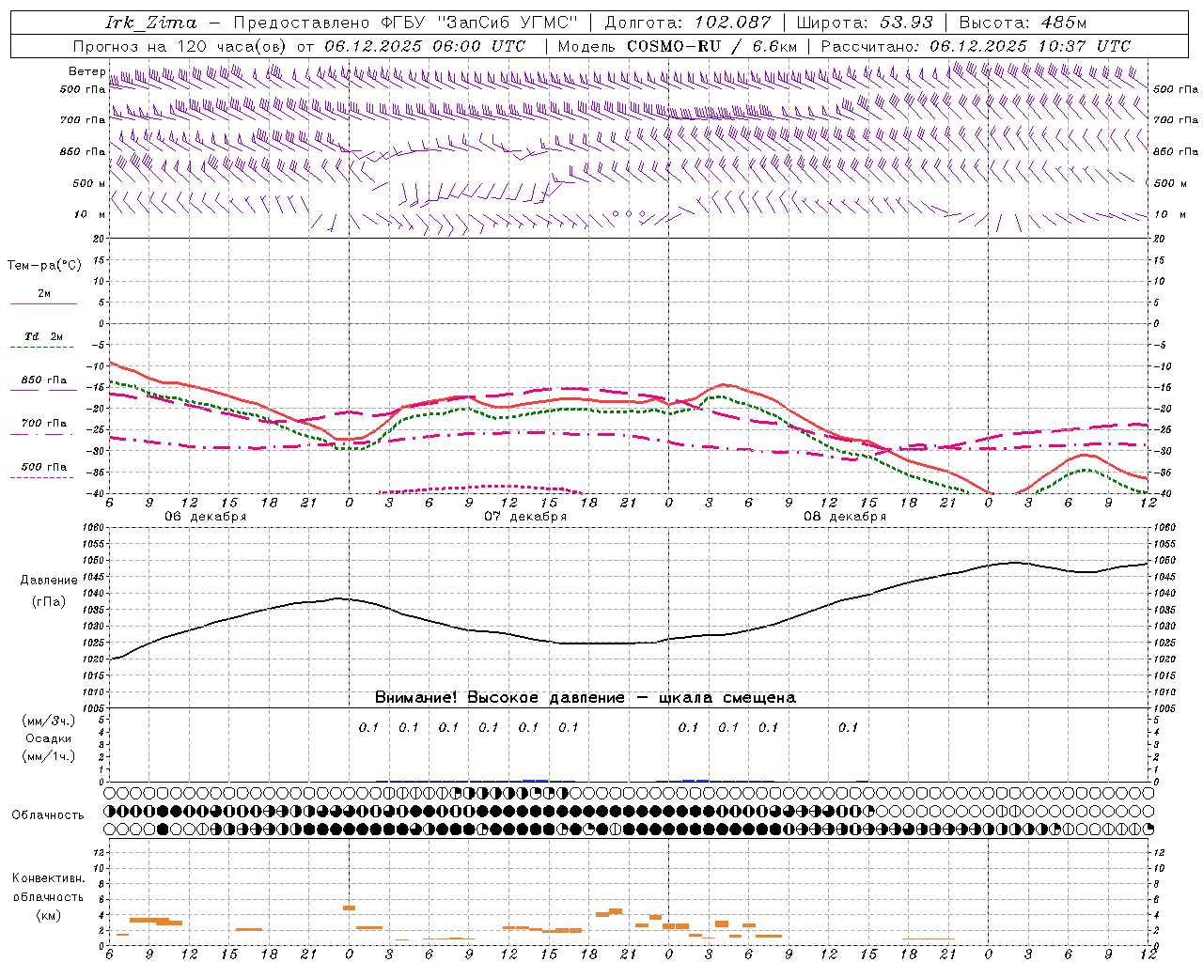This screenshot has width=1203, height=962.
Task: Click the '(мм/1ч.)' precipitation unit label
Action: (49, 756)
